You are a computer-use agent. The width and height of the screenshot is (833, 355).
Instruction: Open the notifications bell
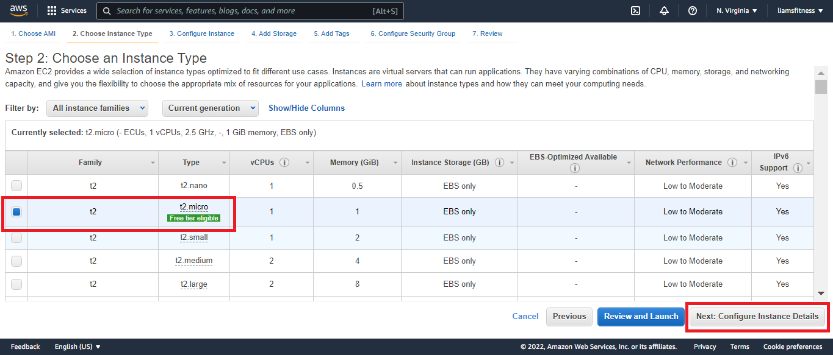[664, 11]
